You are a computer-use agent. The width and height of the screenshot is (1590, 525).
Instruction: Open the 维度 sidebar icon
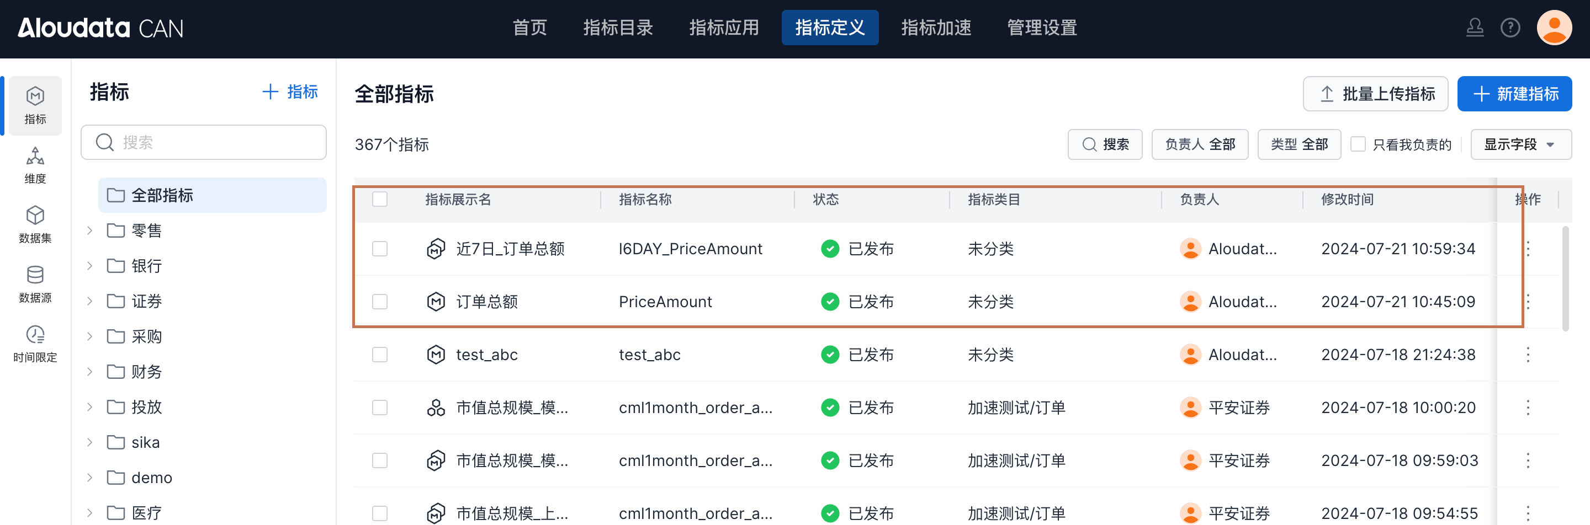35,165
